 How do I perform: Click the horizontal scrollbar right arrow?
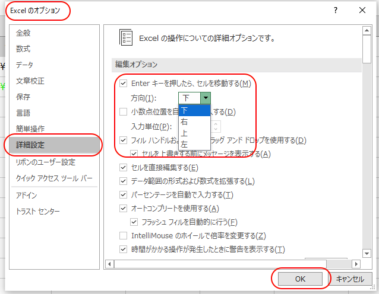tap(356, 264)
